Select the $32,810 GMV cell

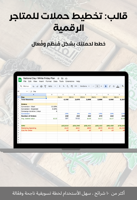(63, 126)
